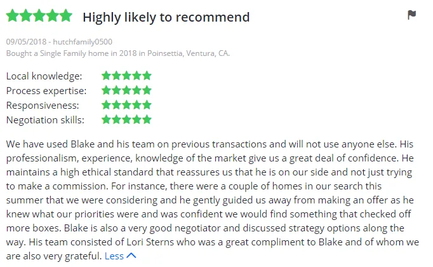The height and width of the screenshot is (267, 433).
Task: Click the 'Negotiation skills:' label
Action: coord(45,120)
